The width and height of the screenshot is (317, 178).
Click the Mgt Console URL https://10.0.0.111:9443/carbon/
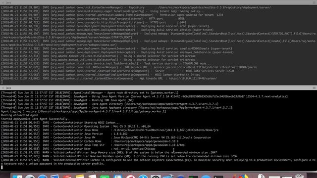193,78
